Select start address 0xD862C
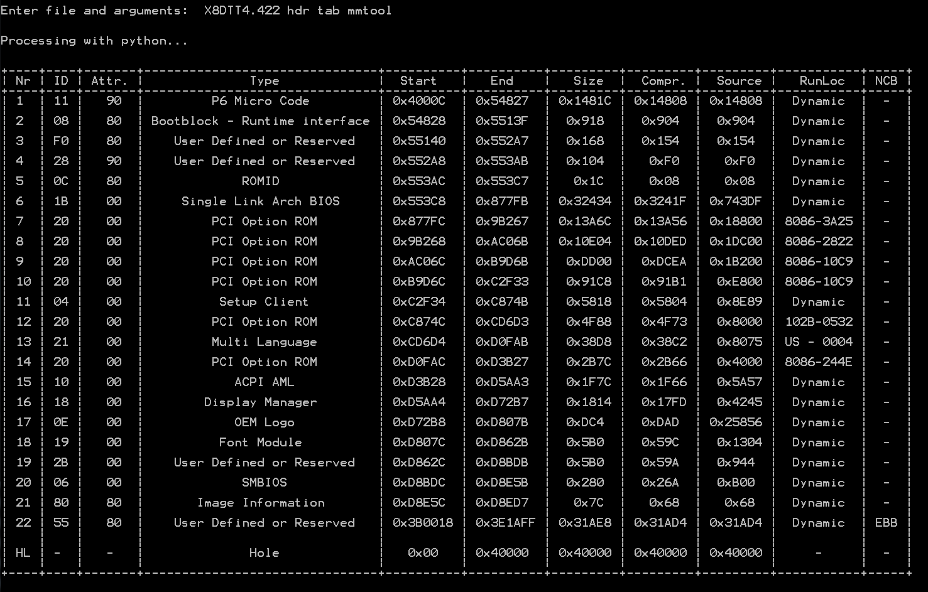This screenshot has width=928, height=592. (x=418, y=462)
